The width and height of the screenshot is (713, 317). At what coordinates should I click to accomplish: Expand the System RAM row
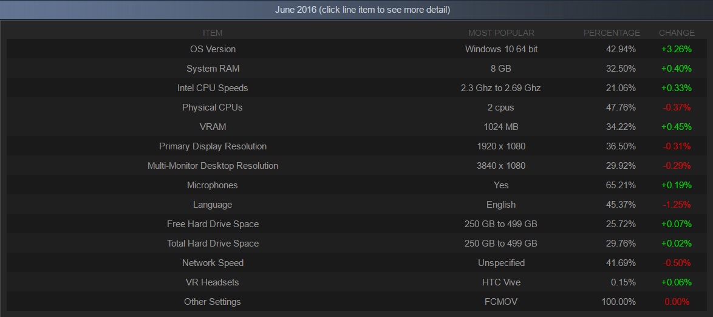pos(213,69)
